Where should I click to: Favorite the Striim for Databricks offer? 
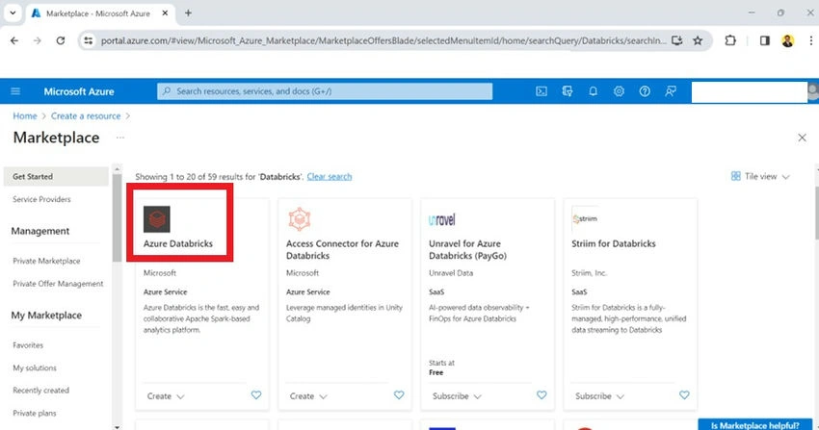pos(684,395)
